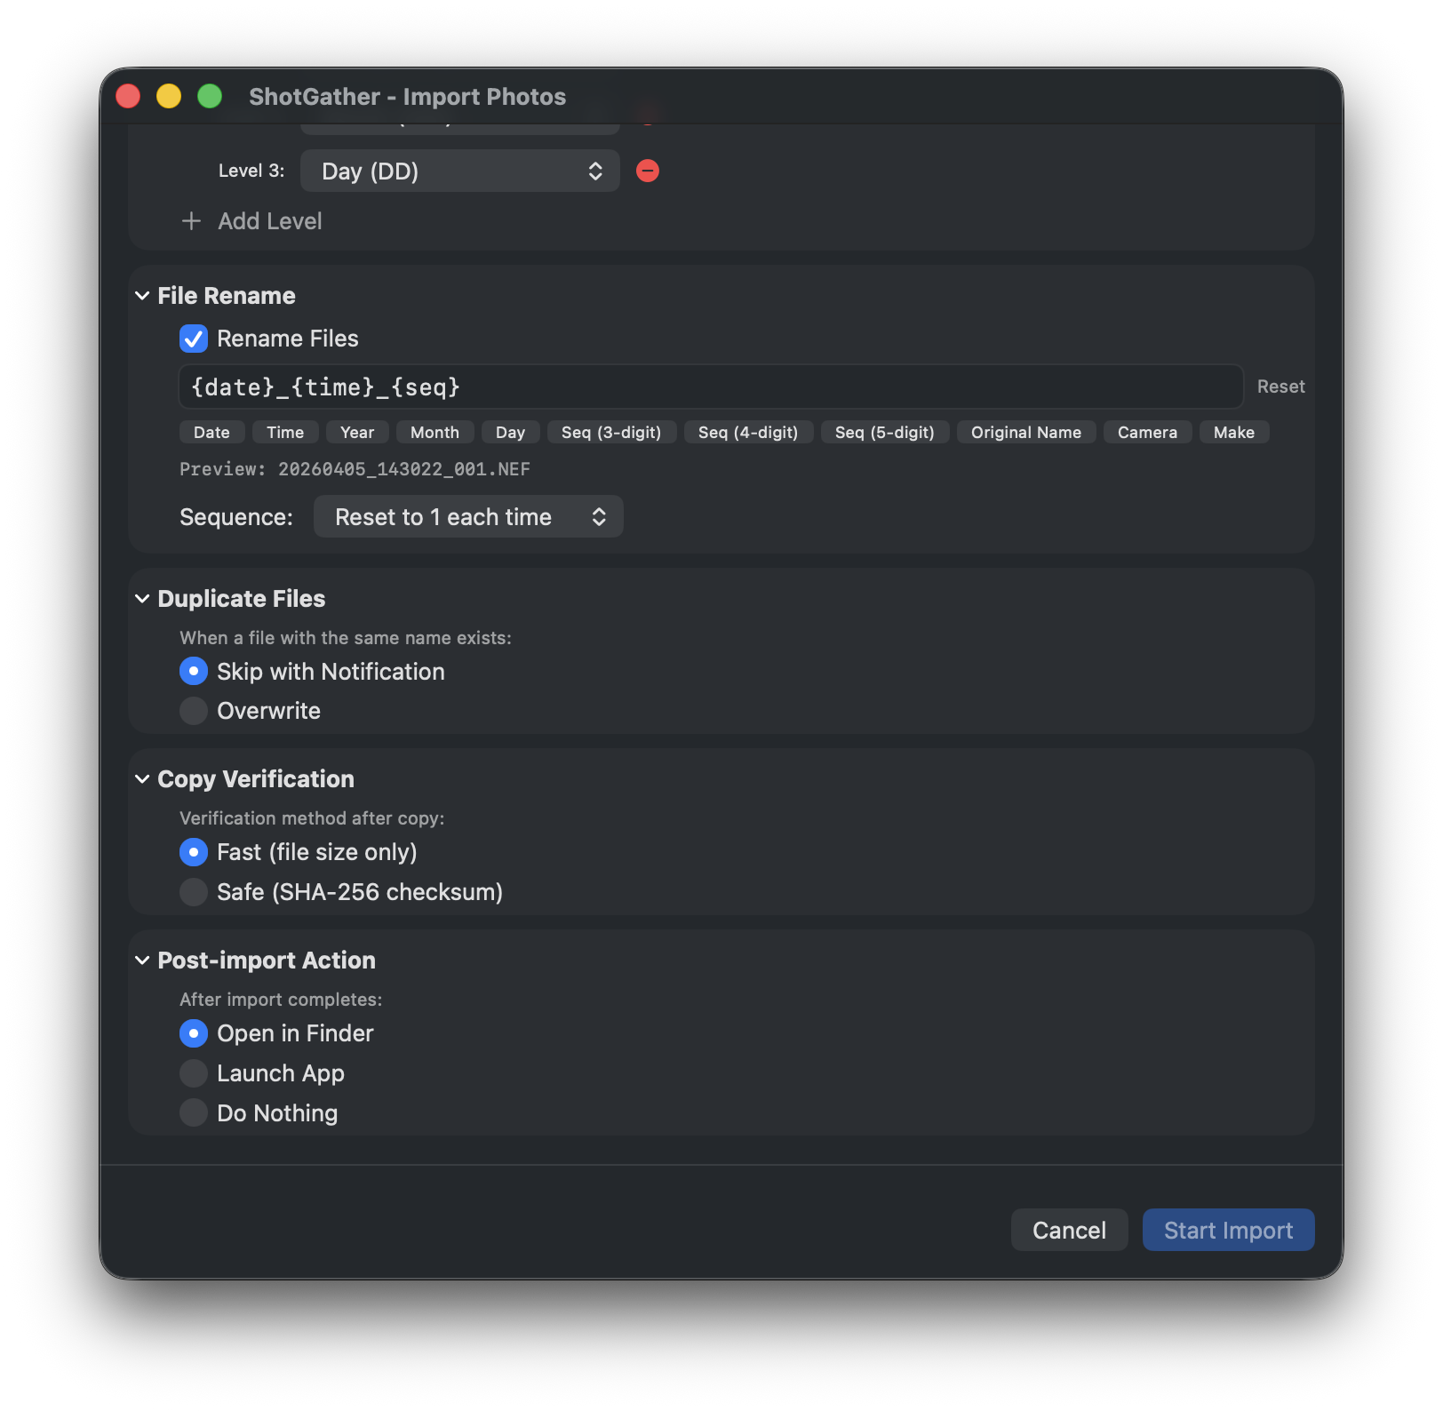
Task: Click Start Import
Action: pos(1228,1230)
